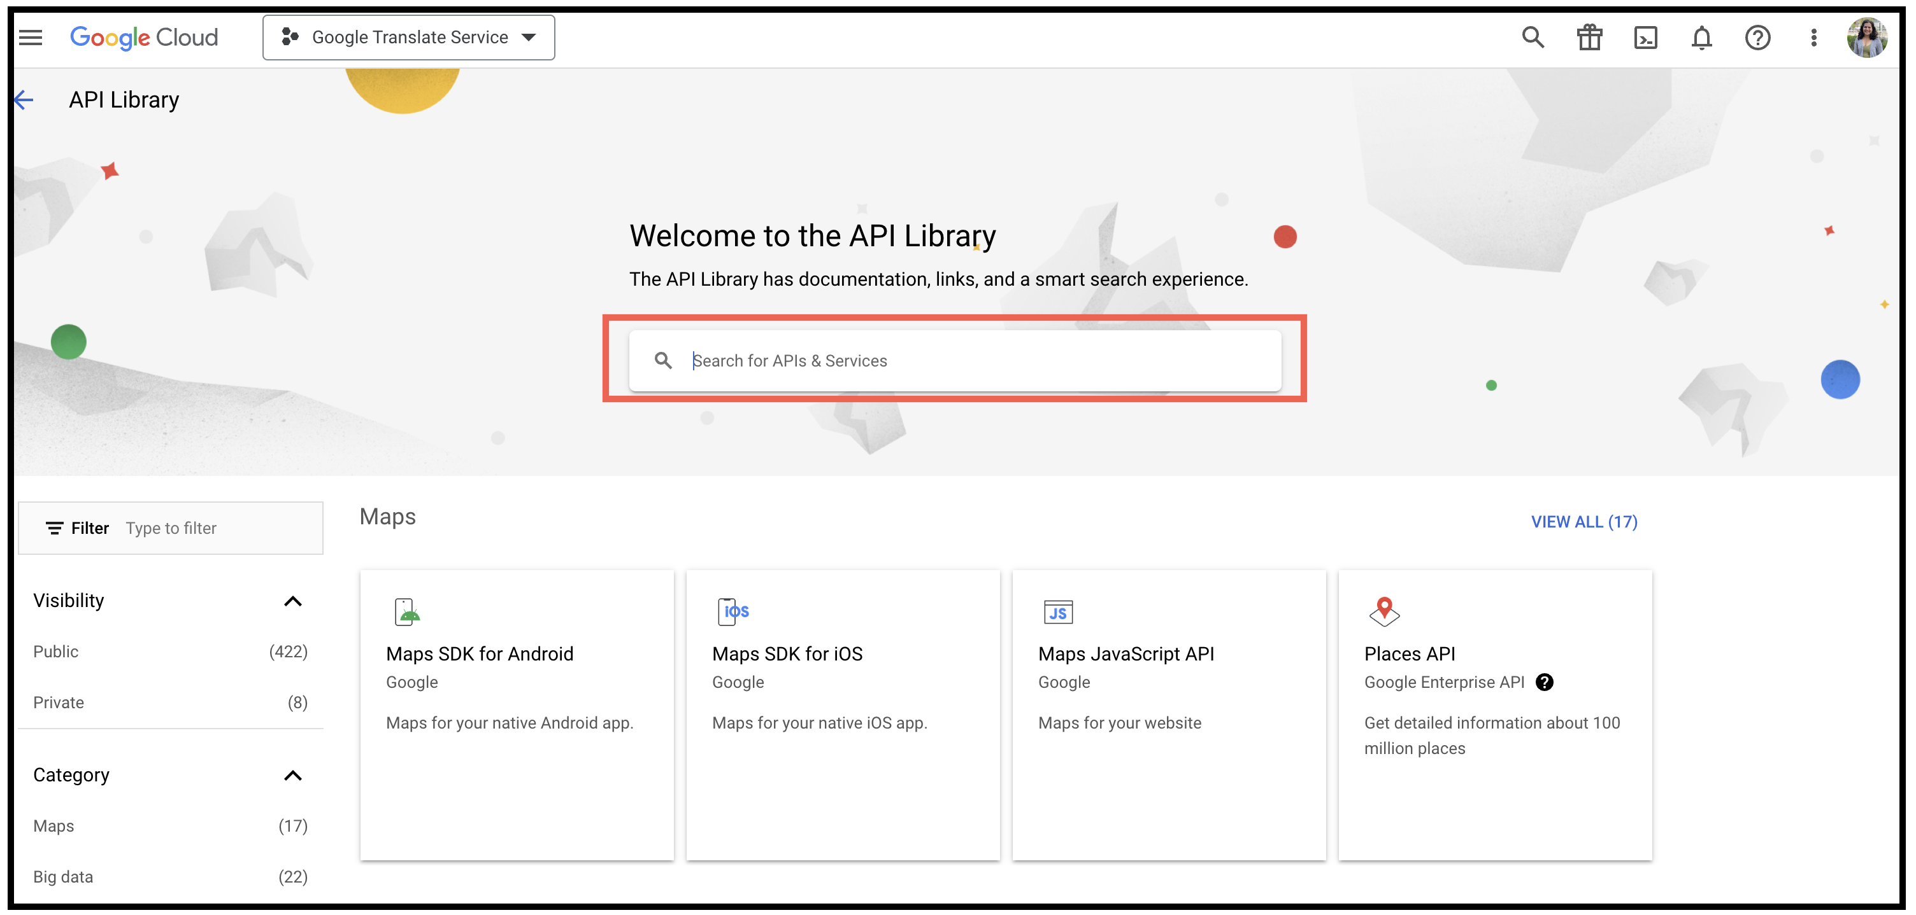Go back with the API Library arrow
This screenshot has width=1916, height=915.
pyautogui.click(x=25, y=100)
